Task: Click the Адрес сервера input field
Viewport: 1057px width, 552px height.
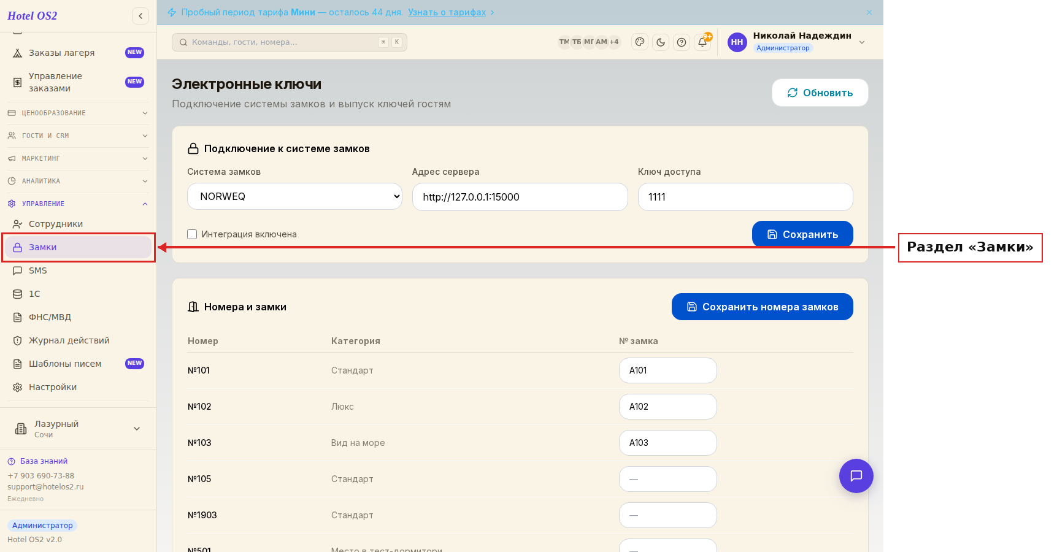Action: coord(520,197)
